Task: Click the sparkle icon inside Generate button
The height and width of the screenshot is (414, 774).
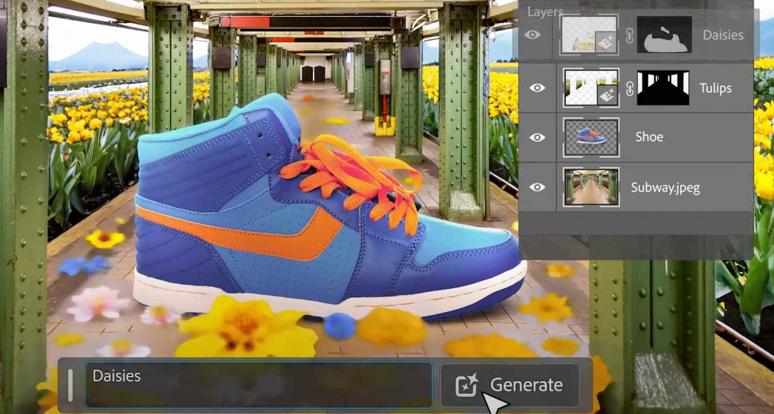Action: 467,385
